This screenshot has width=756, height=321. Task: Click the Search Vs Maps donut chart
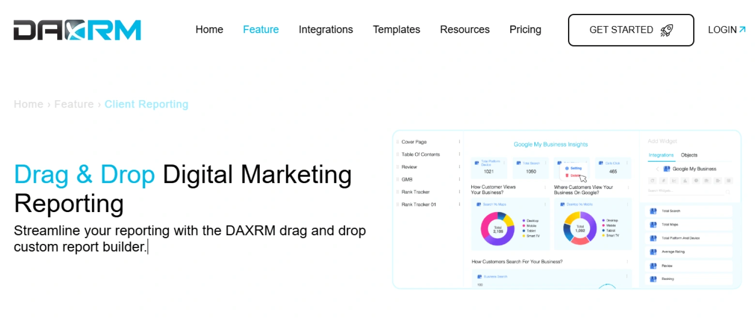click(x=498, y=229)
